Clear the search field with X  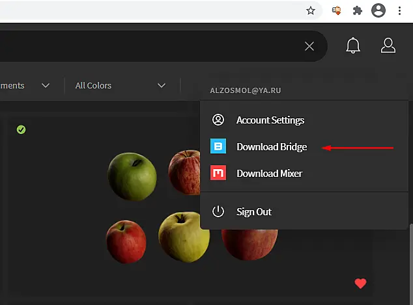pos(309,46)
